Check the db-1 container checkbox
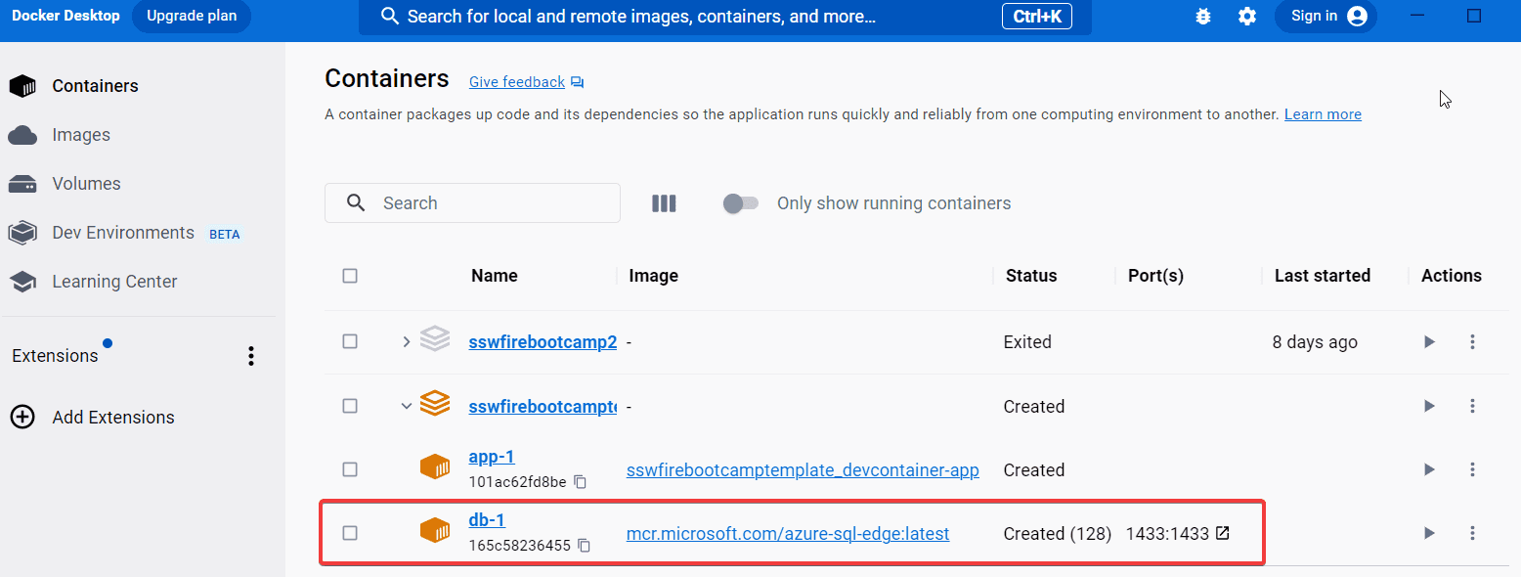1521x577 pixels. point(350,533)
